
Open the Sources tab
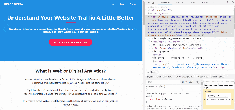[191, 2]
